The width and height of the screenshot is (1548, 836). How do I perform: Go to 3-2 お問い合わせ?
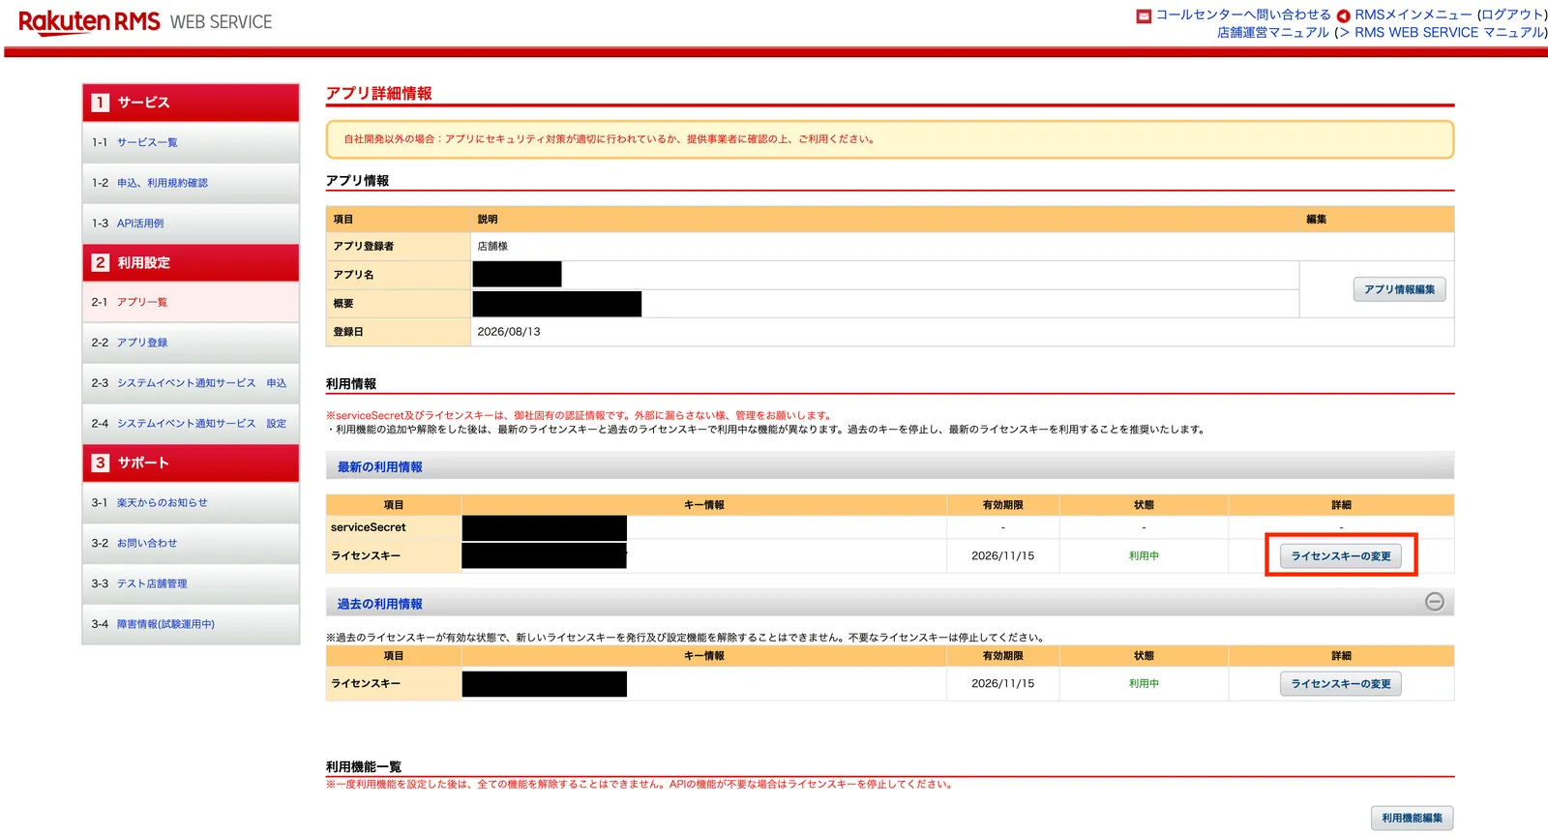tap(191, 544)
